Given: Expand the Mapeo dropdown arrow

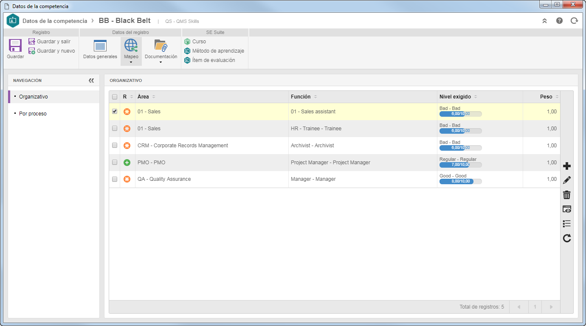Looking at the screenshot, I should (x=131, y=62).
